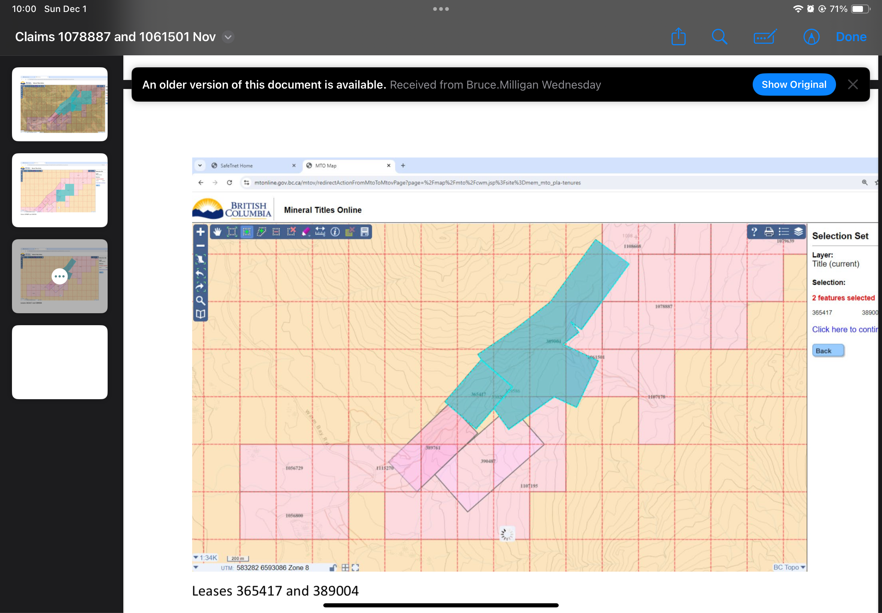
Task: Click the Back button in Selection Set
Action: (827, 351)
